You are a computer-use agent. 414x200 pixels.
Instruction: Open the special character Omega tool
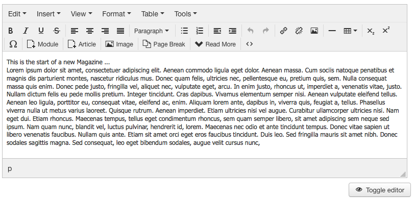pos(13,44)
